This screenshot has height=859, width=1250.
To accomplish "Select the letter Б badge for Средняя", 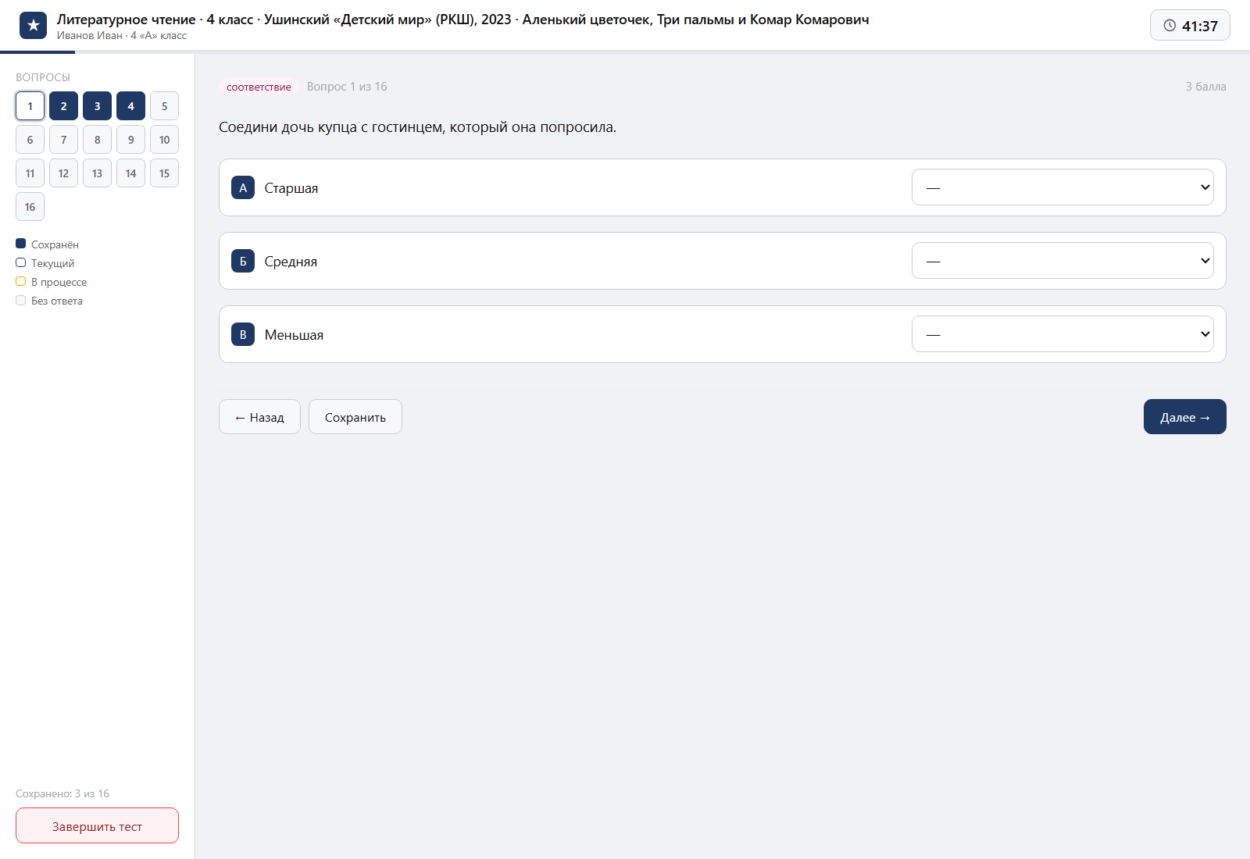I will coord(243,261).
